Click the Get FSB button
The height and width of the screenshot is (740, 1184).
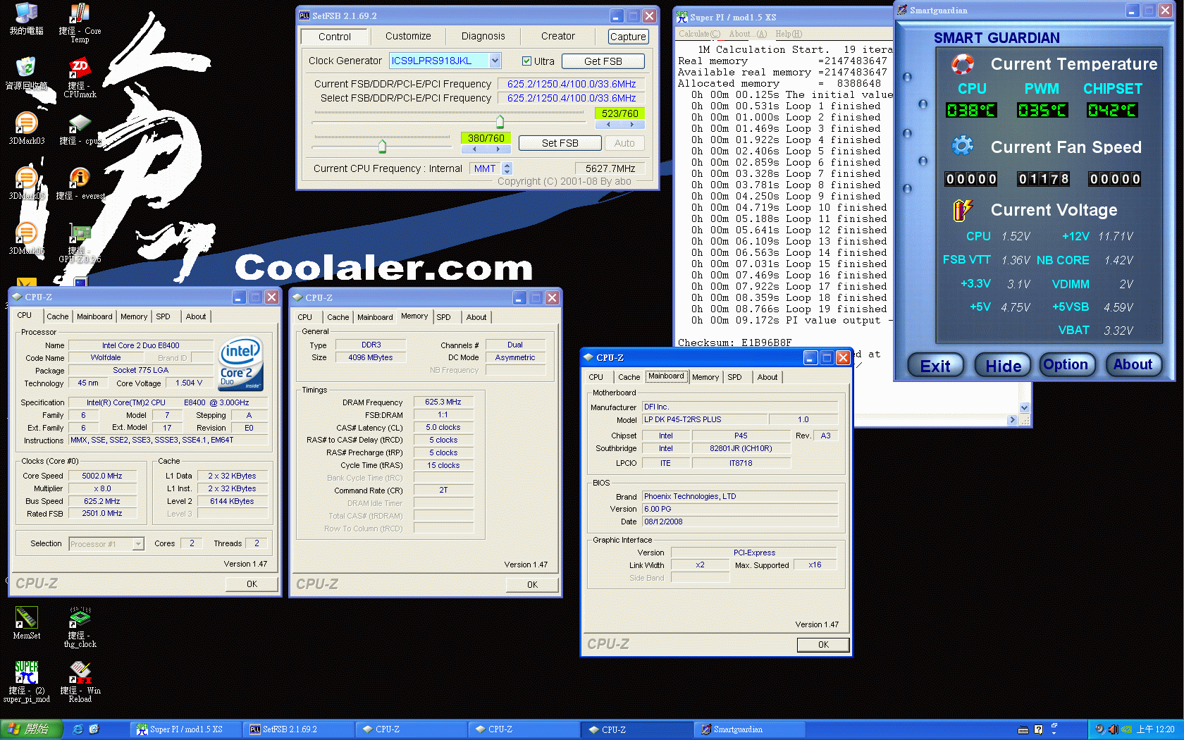click(x=603, y=61)
